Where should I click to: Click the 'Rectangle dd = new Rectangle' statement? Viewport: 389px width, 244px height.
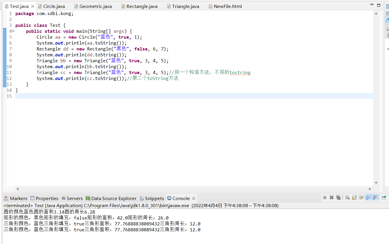tap(103, 49)
